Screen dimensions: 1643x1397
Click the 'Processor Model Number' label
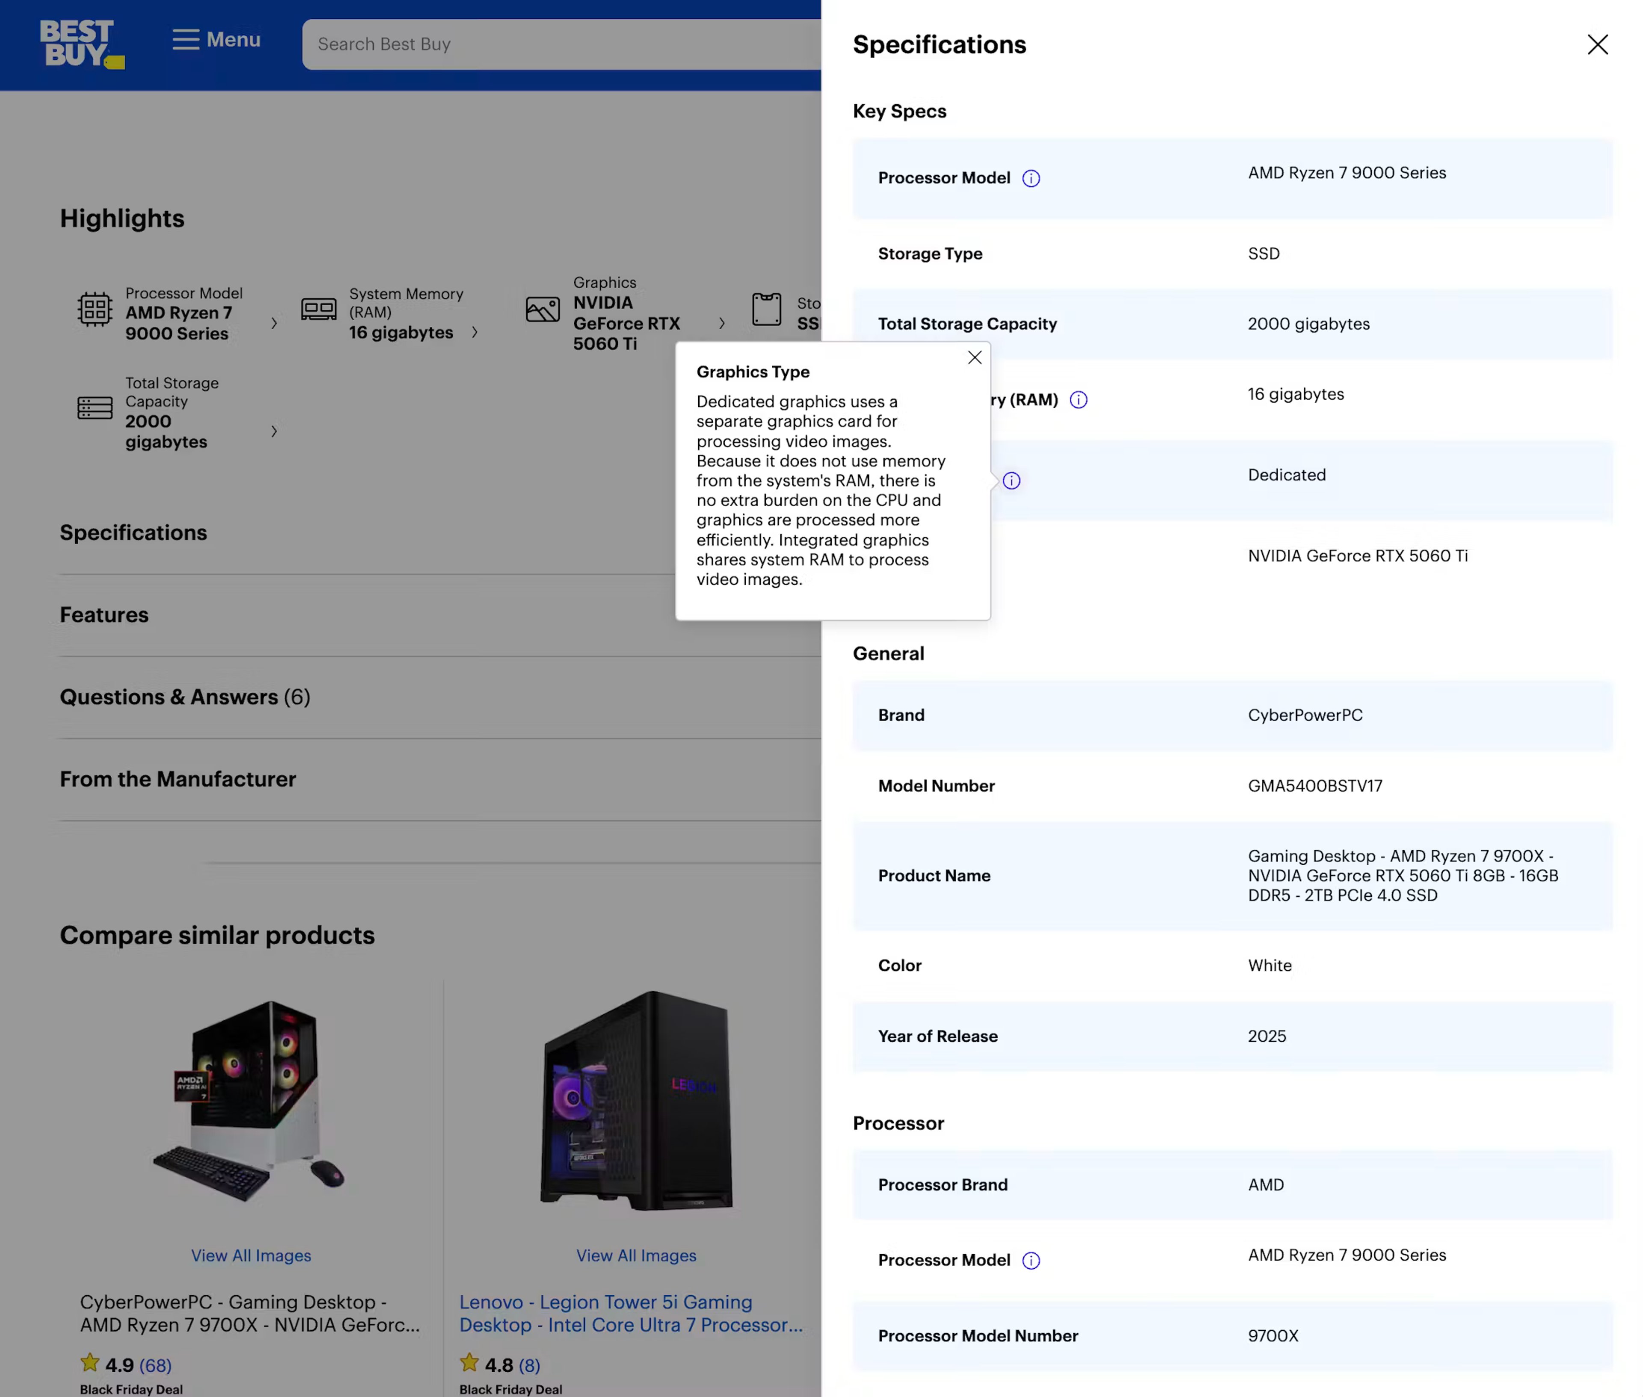978,1336
